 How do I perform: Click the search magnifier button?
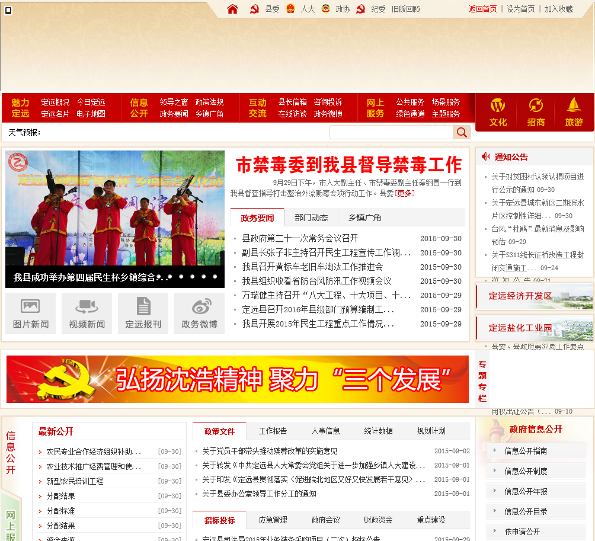462,132
